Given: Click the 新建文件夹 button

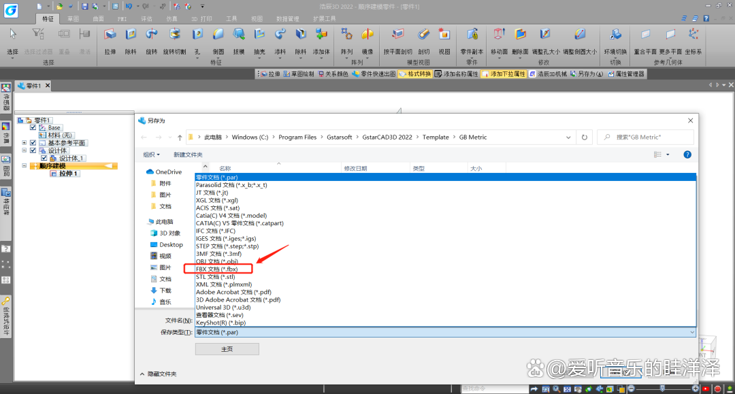Looking at the screenshot, I should coord(188,154).
